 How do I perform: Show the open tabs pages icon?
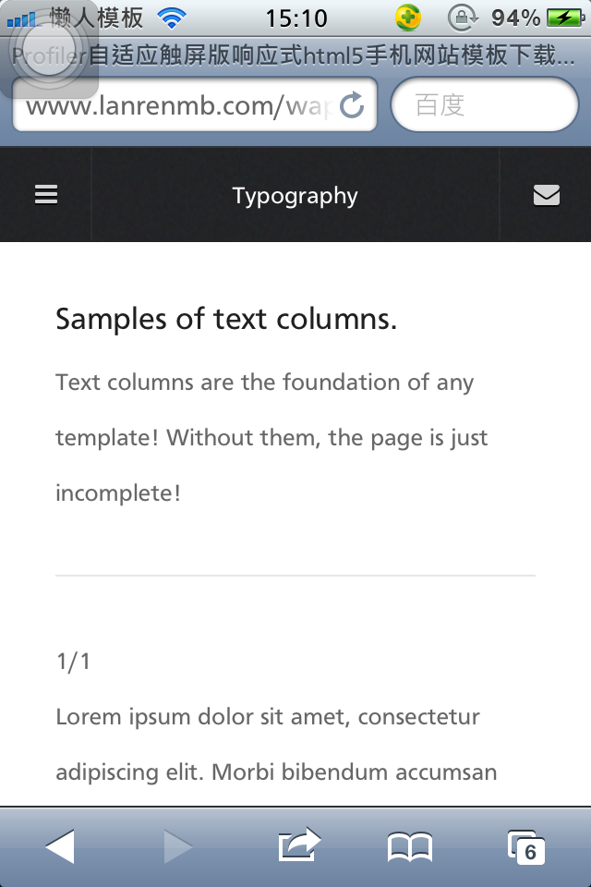point(526,847)
